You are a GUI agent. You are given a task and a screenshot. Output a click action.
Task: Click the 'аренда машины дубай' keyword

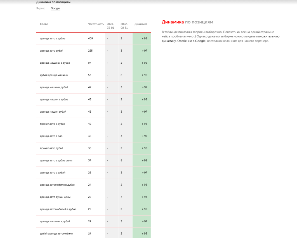(x=54, y=87)
